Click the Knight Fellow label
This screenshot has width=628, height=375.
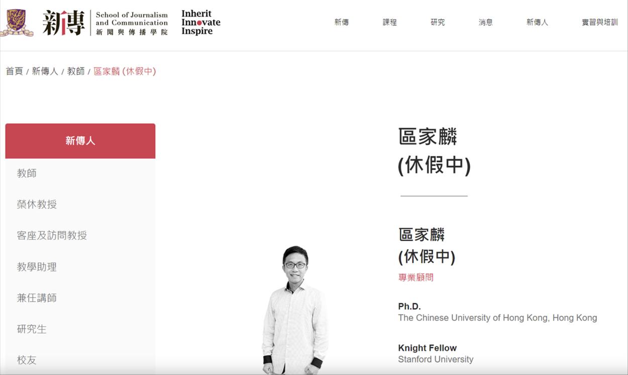pyautogui.click(x=428, y=348)
